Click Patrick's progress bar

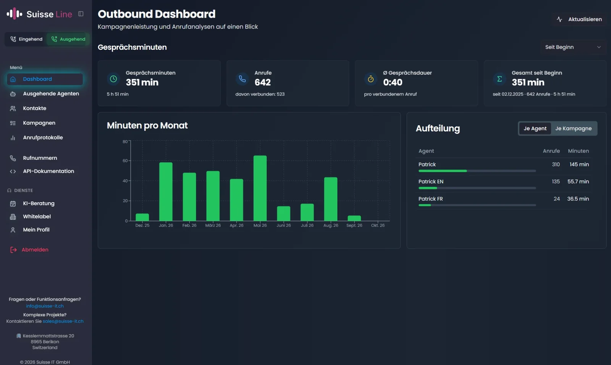(x=477, y=171)
